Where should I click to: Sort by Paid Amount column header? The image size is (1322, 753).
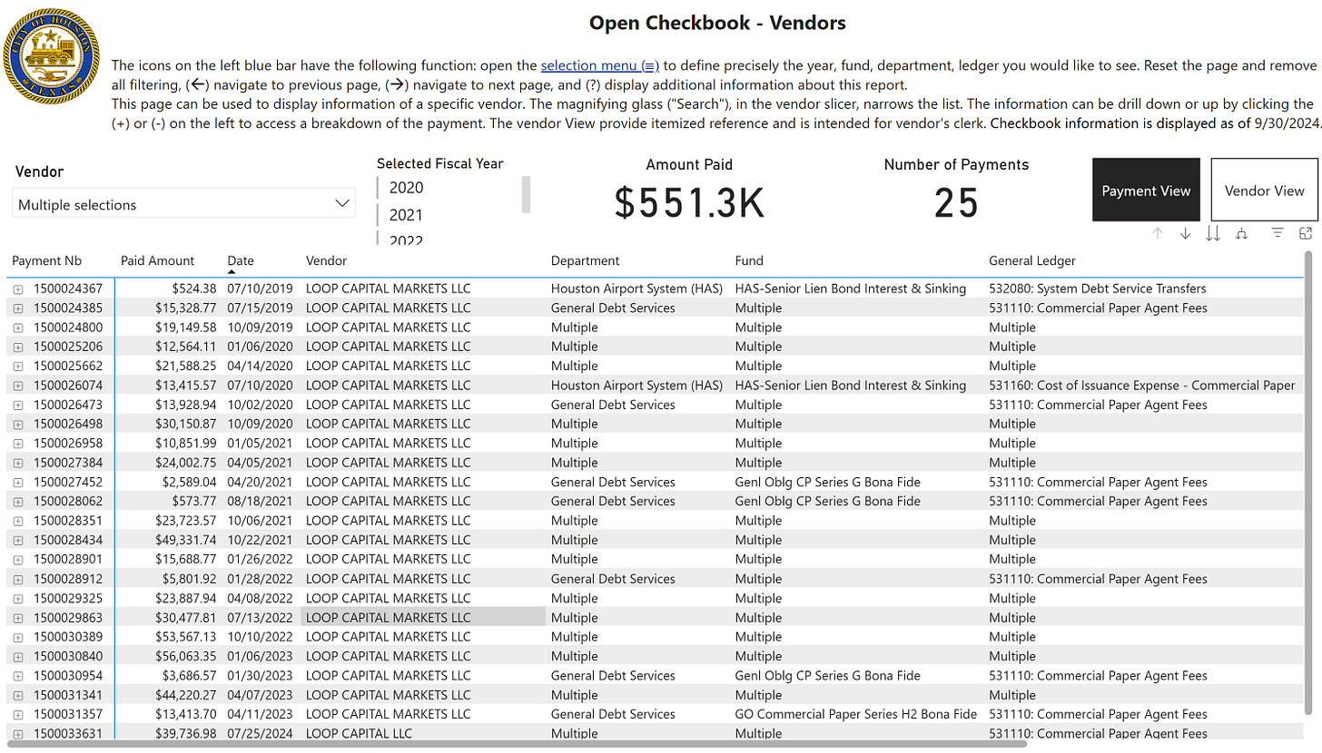click(157, 260)
